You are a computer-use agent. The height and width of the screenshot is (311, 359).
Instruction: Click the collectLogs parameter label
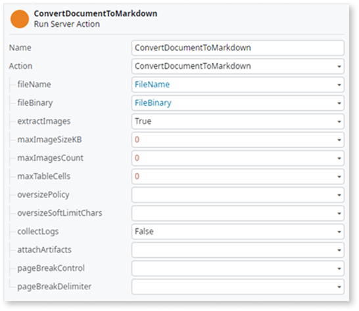38,232
